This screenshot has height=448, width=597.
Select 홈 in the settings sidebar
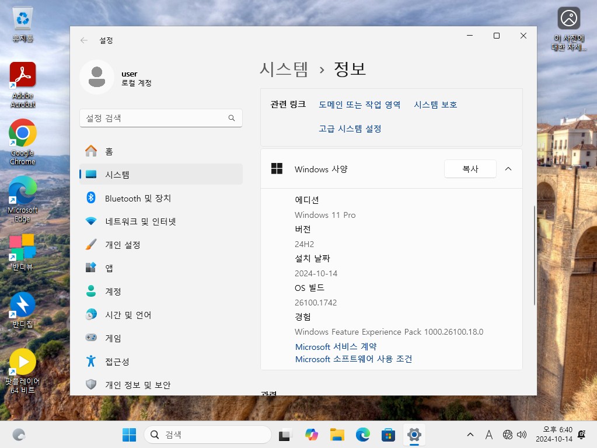109,151
